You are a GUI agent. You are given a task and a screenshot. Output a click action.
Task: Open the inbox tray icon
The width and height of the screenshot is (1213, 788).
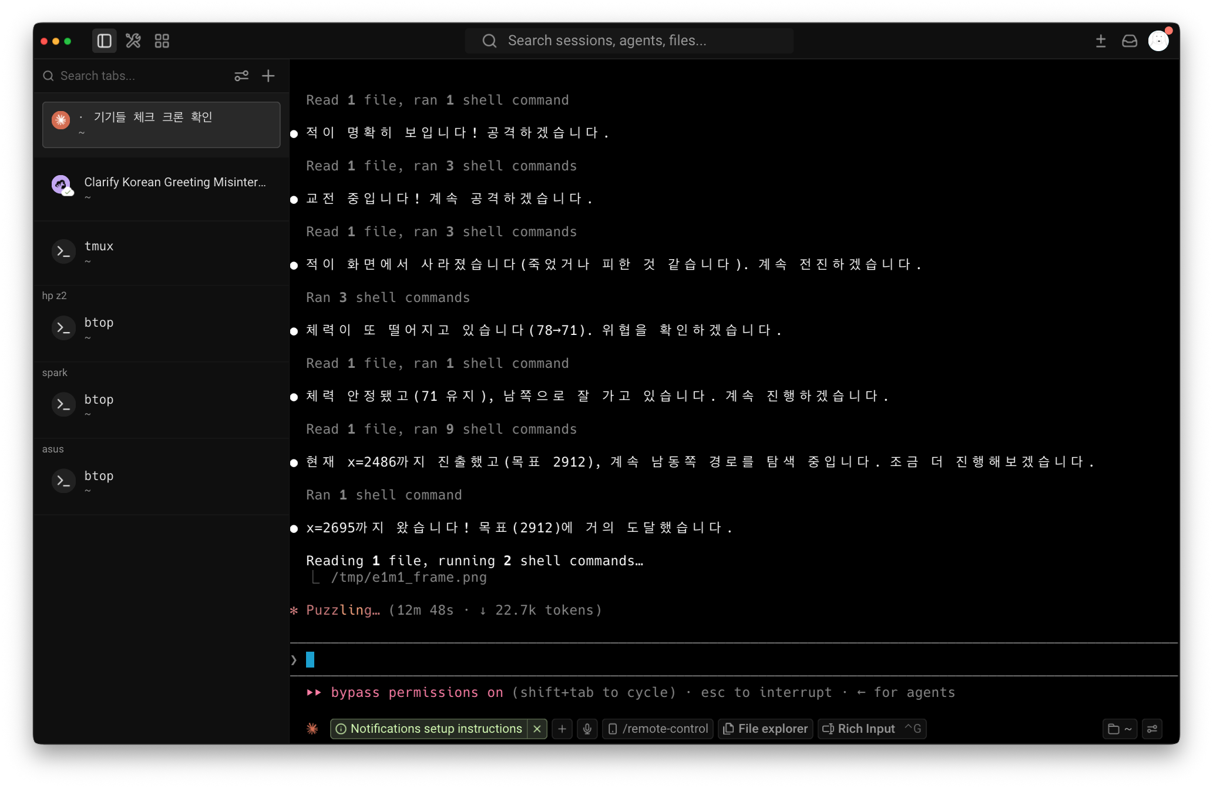click(x=1130, y=41)
